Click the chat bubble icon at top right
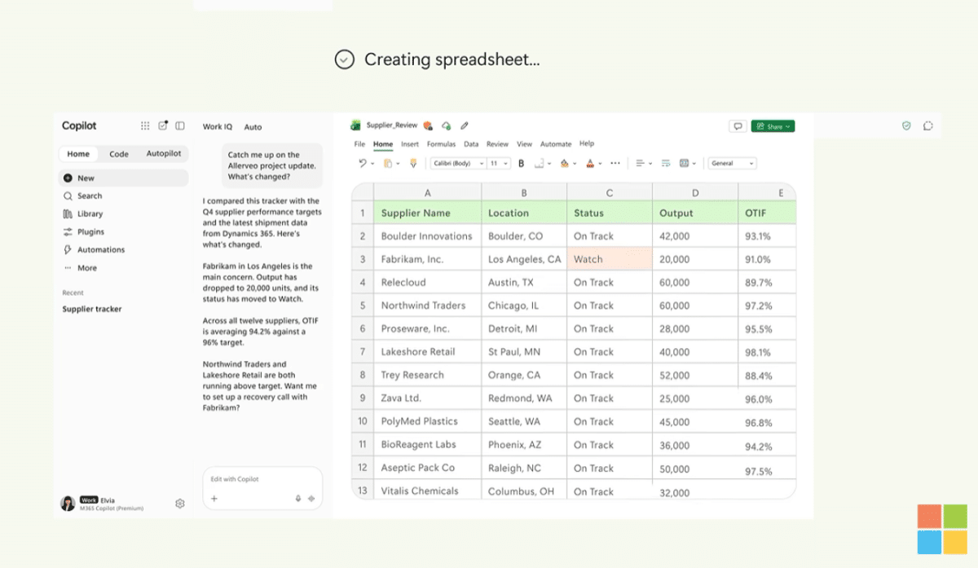Screen dimensions: 978x568 (x=928, y=125)
